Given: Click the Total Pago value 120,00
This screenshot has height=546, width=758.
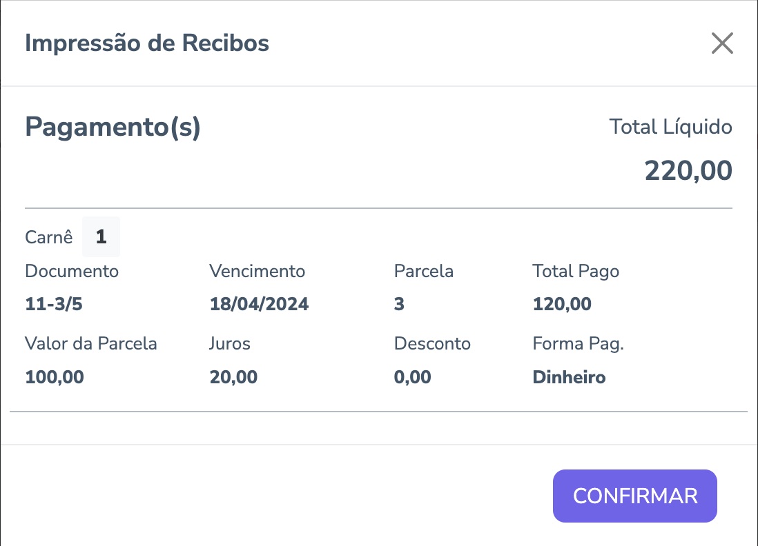Looking at the screenshot, I should tap(562, 304).
